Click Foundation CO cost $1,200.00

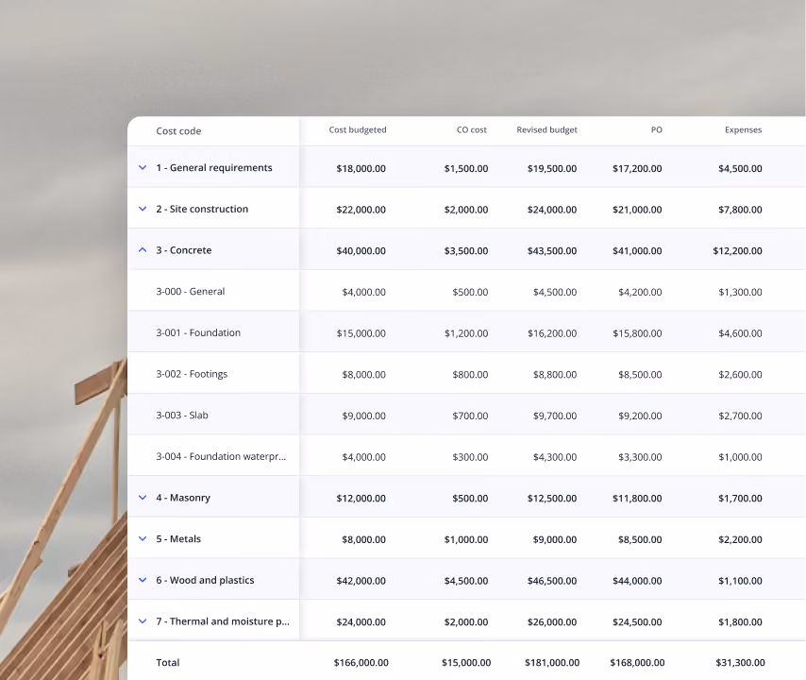(x=466, y=333)
